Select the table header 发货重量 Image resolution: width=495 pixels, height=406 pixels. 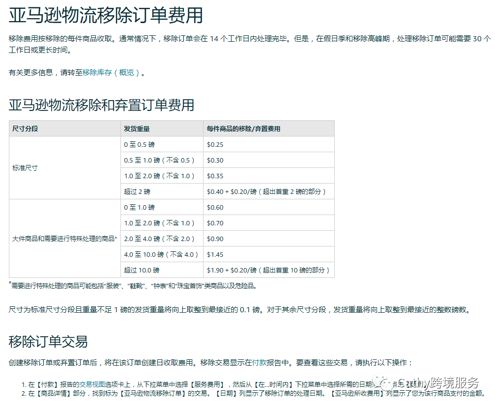pos(138,128)
